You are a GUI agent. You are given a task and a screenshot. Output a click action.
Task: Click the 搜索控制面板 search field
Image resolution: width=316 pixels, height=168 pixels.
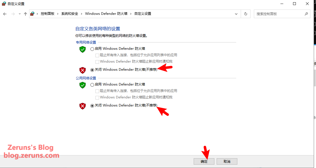point(279,14)
